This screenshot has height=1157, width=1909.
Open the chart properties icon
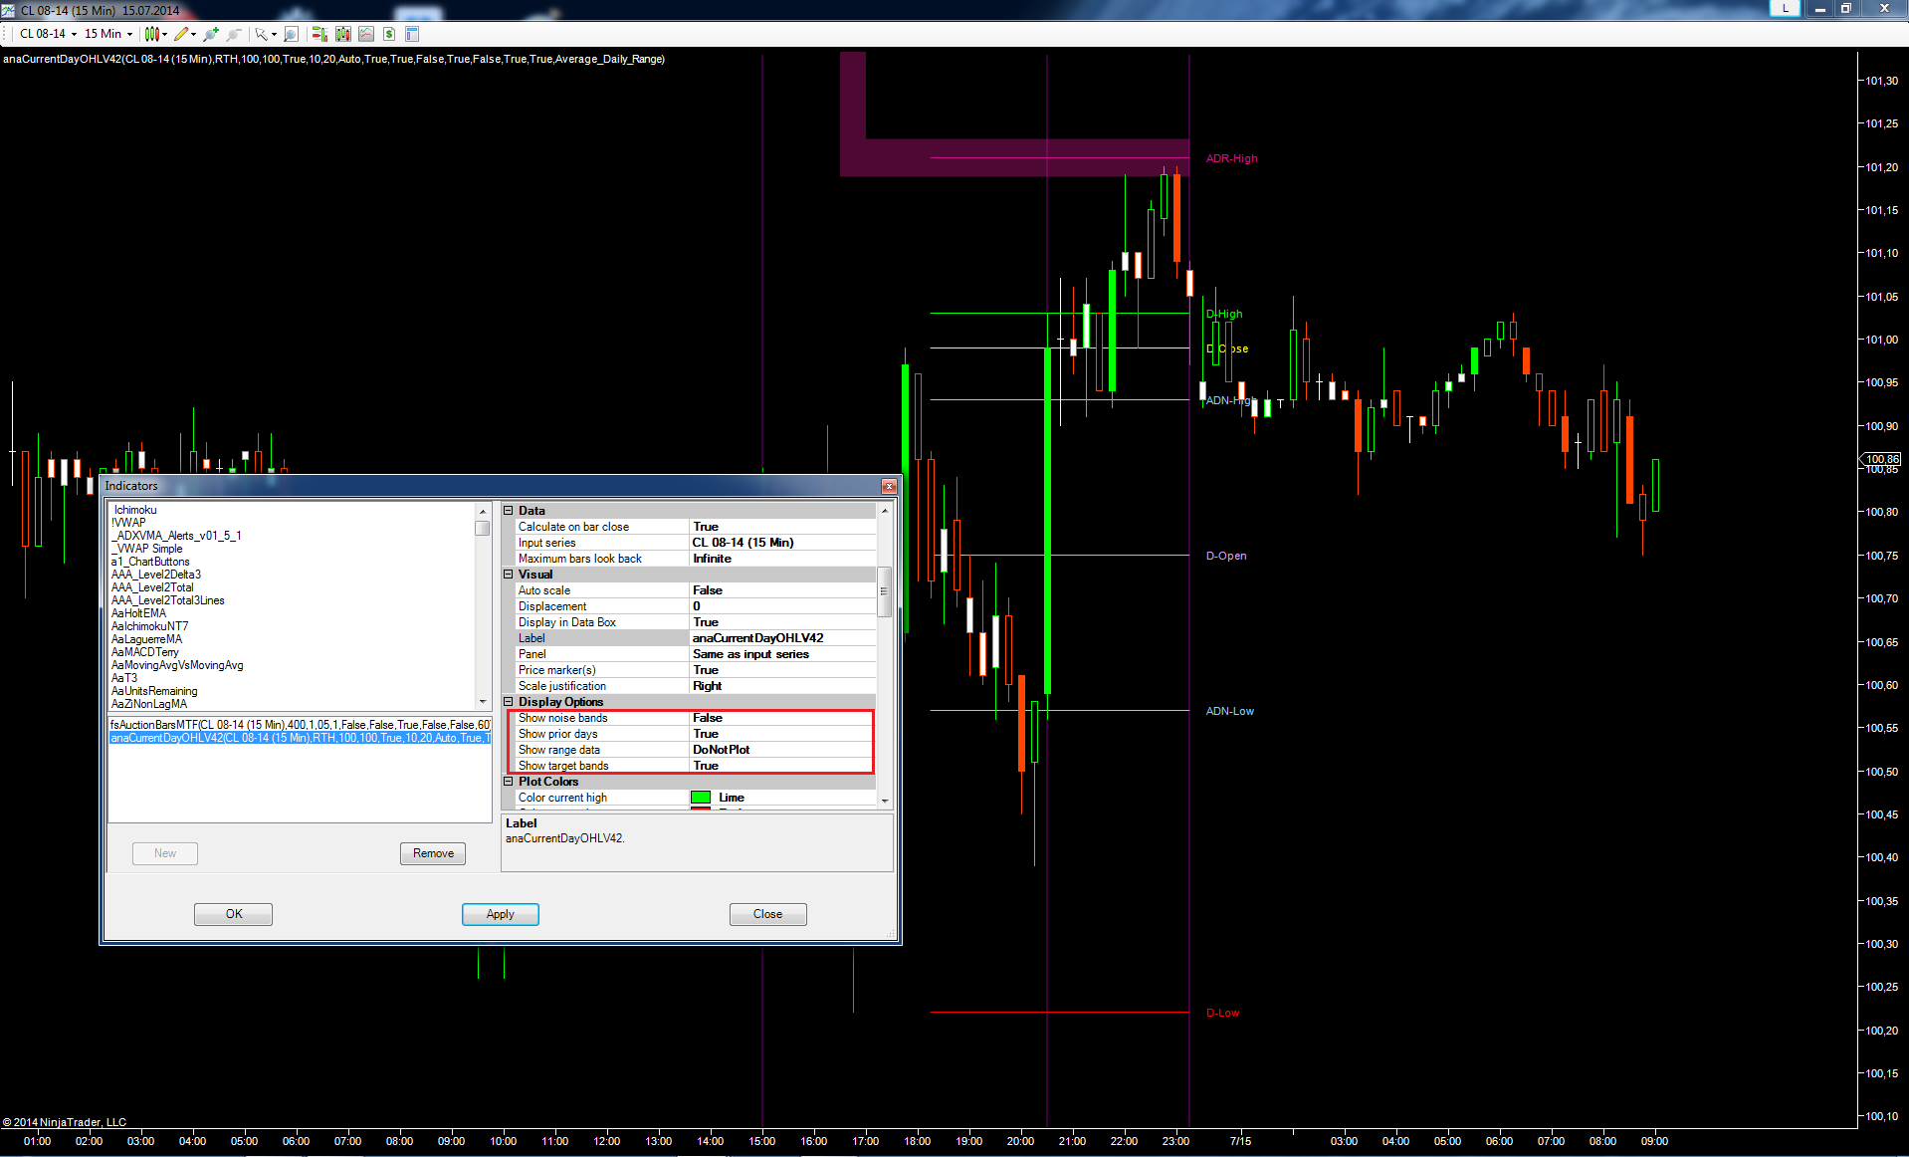pyautogui.click(x=412, y=34)
